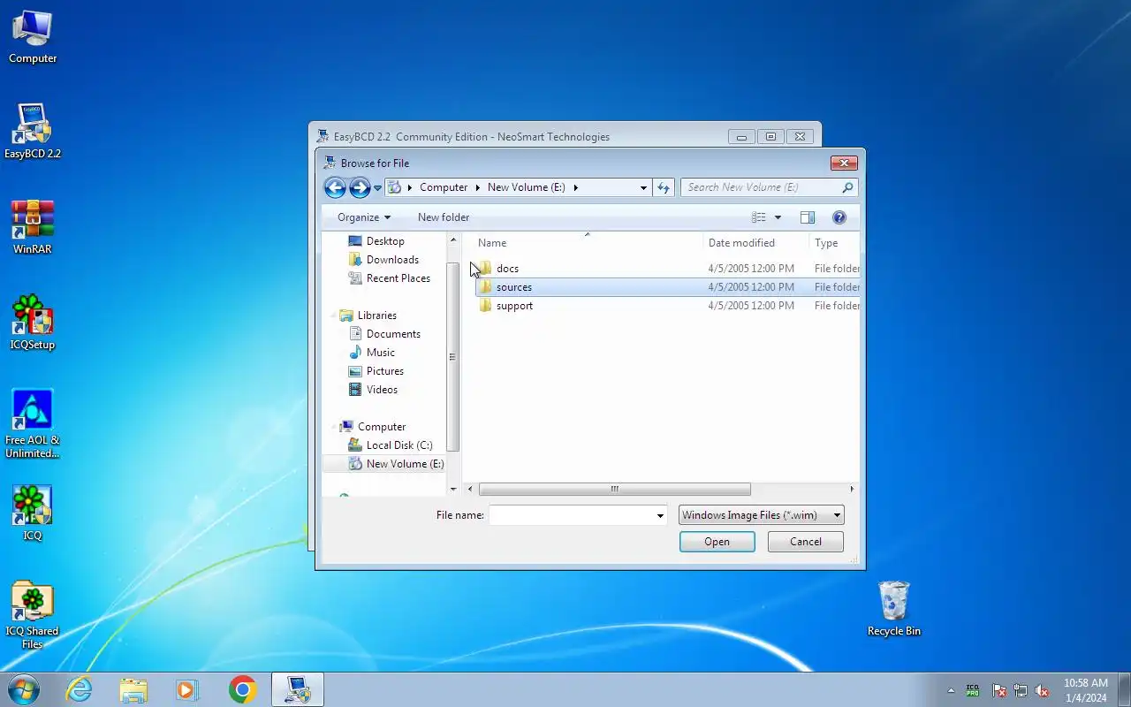Sort by Date modified column header
The width and height of the screenshot is (1131, 707).
point(756,243)
